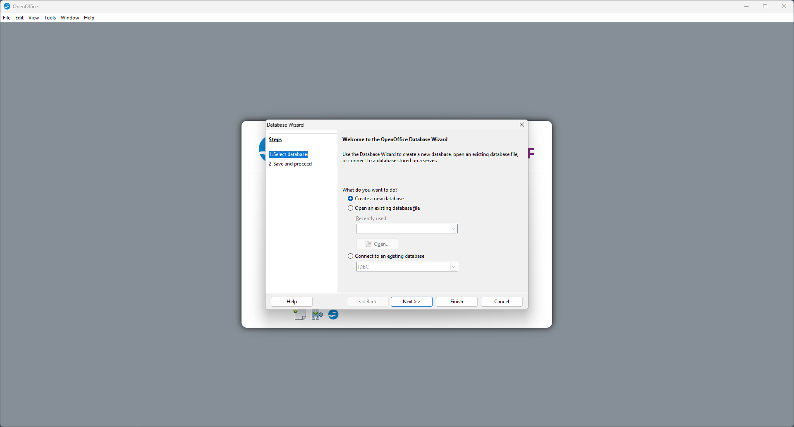Click the new document from template icon
Screen dimensions: 794x427
pos(299,315)
